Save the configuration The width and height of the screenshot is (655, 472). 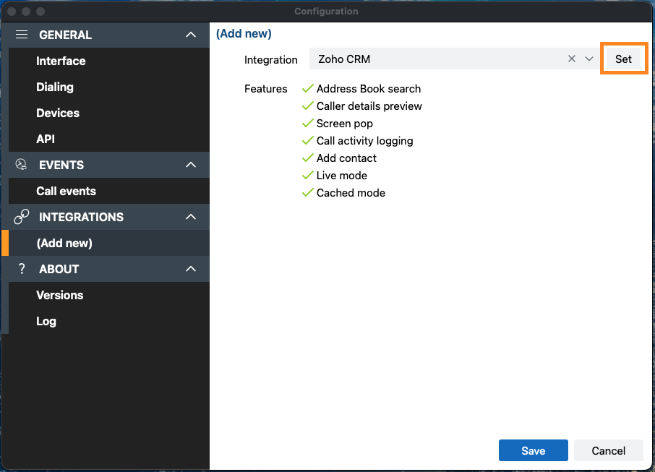(x=533, y=450)
